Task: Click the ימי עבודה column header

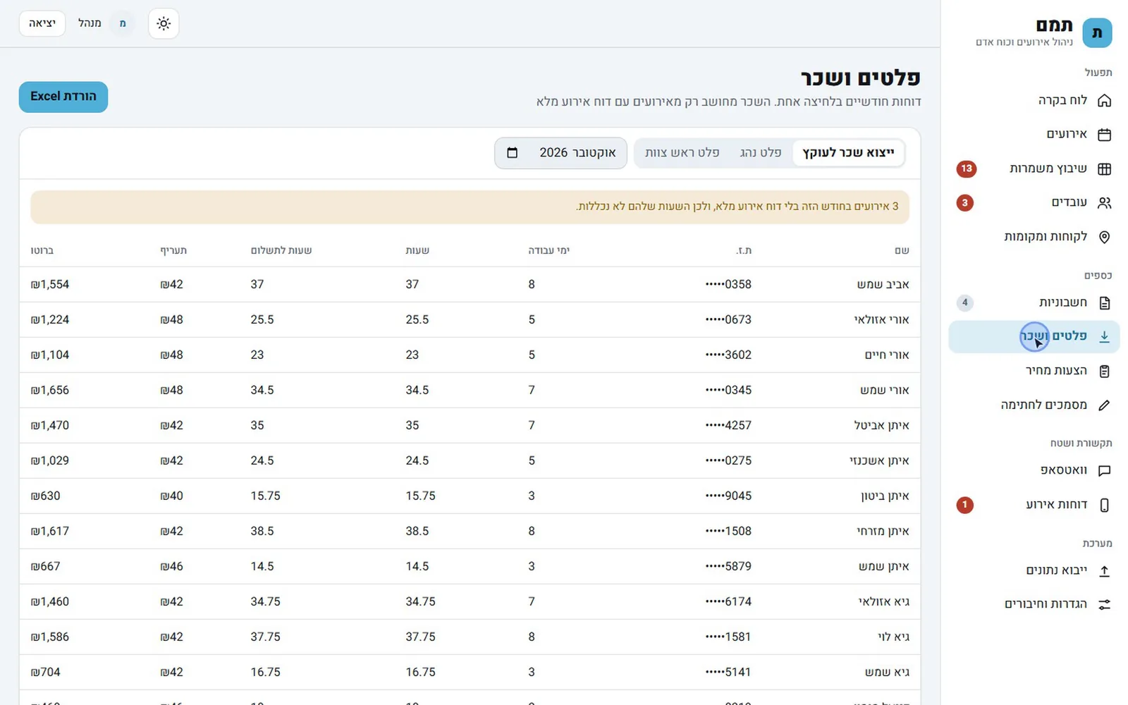Action: (x=548, y=250)
